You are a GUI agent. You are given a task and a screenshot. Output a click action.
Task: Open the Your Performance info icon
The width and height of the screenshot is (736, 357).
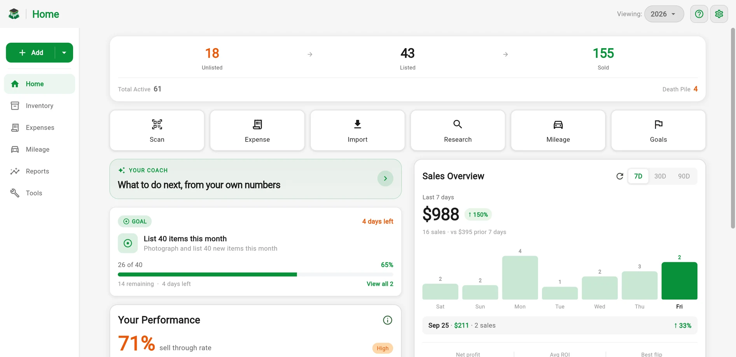[x=388, y=320]
